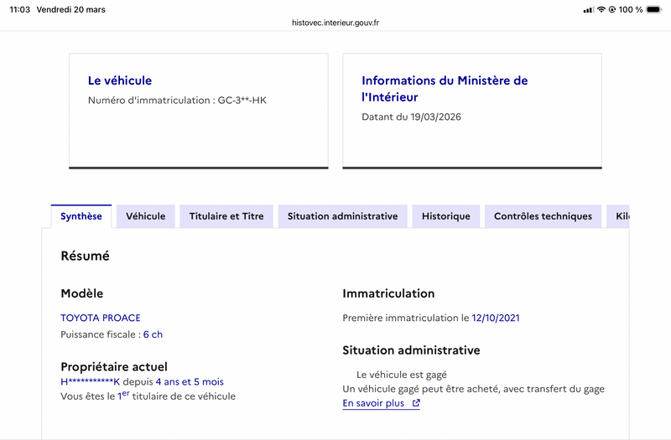Tap the 100 % battery percentage
This screenshot has width=671, height=440.
click(x=631, y=9)
